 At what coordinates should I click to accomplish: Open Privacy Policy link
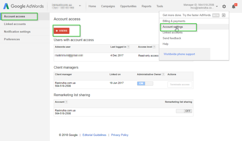(x=119, y=135)
